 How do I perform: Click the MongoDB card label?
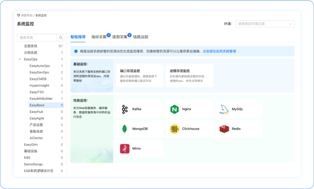[140, 129]
